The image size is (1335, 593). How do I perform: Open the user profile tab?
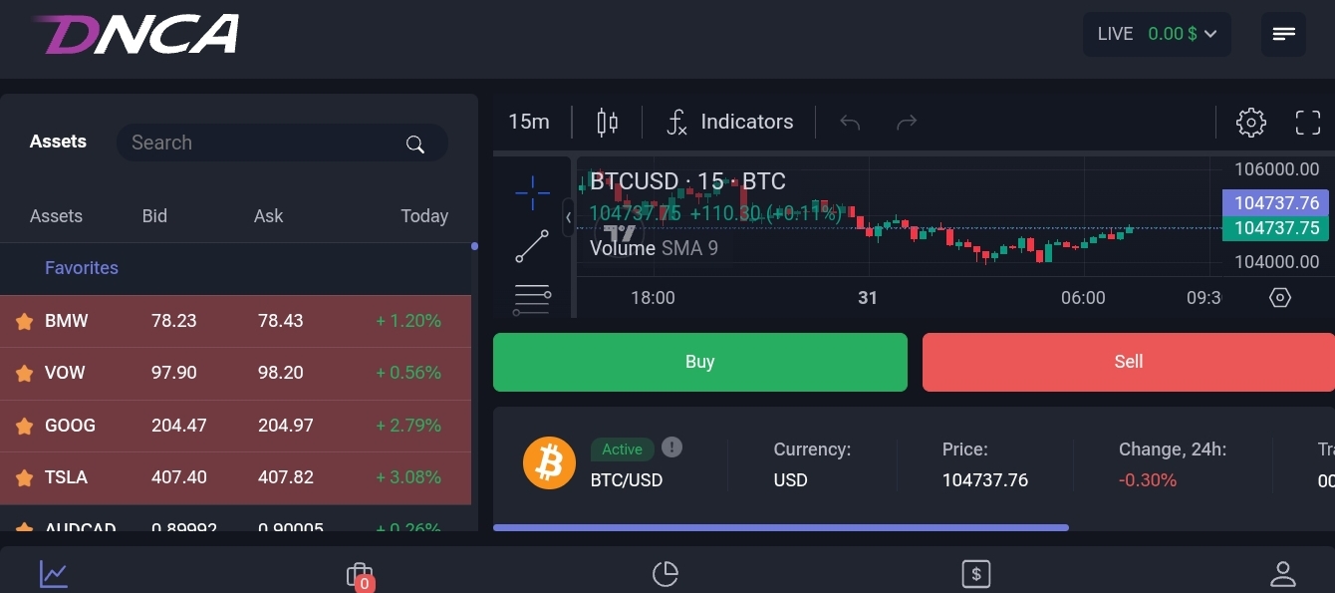point(1282,574)
